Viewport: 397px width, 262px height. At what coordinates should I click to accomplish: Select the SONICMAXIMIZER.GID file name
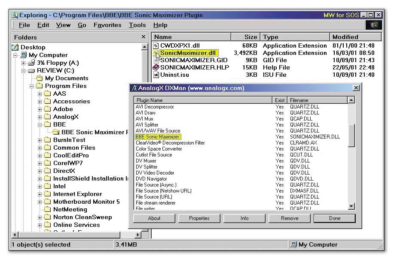(194, 60)
